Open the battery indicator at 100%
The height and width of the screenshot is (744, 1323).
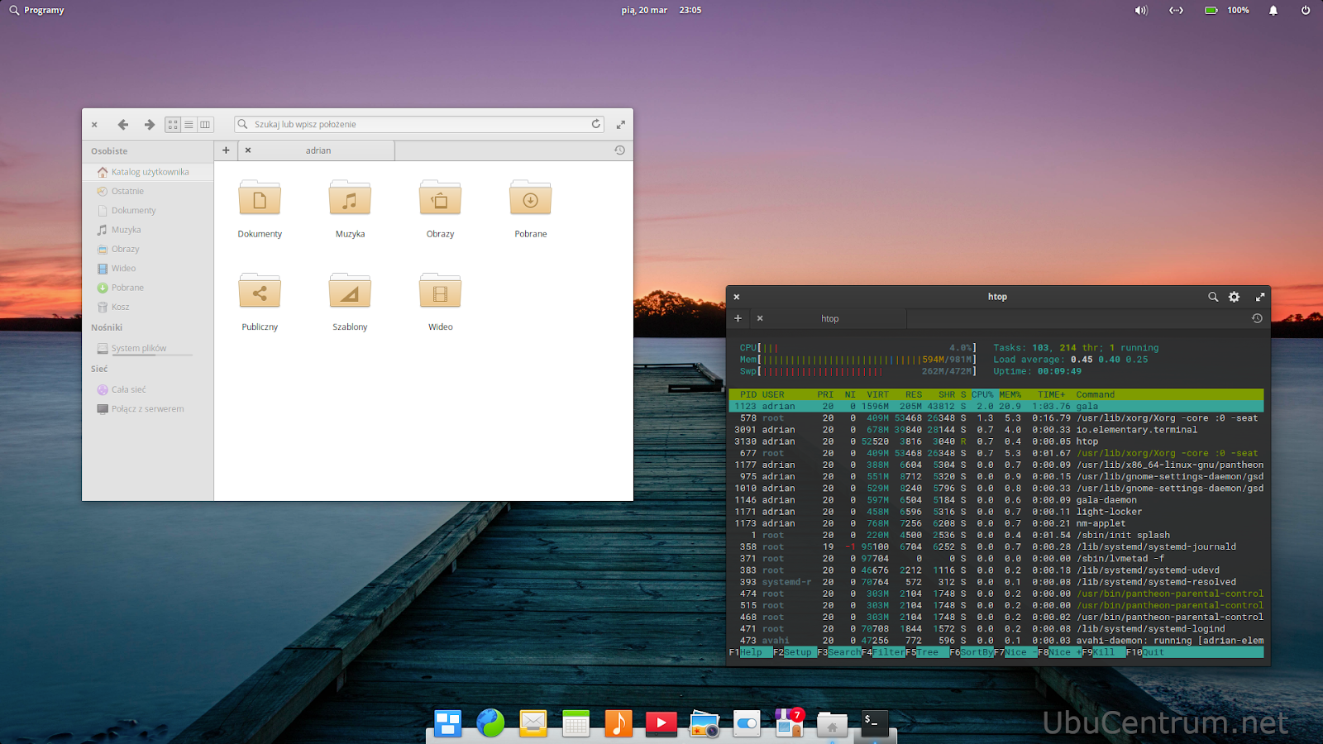click(1226, 10)
